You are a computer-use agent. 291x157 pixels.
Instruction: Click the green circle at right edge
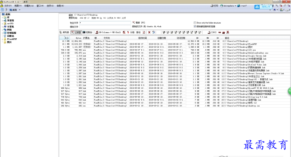pyautogui.click(x=289, y=91)
